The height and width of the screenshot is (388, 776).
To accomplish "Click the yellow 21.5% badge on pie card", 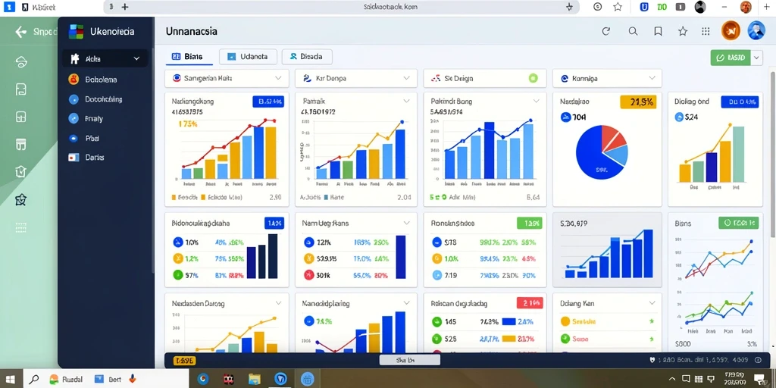I will pos(638,102).
